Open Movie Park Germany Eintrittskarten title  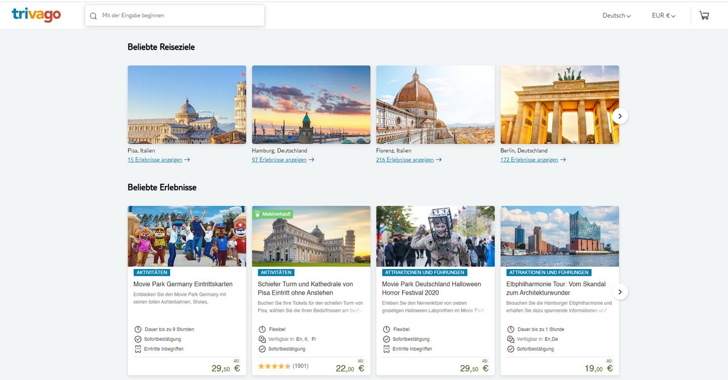(x=183, y=284)
